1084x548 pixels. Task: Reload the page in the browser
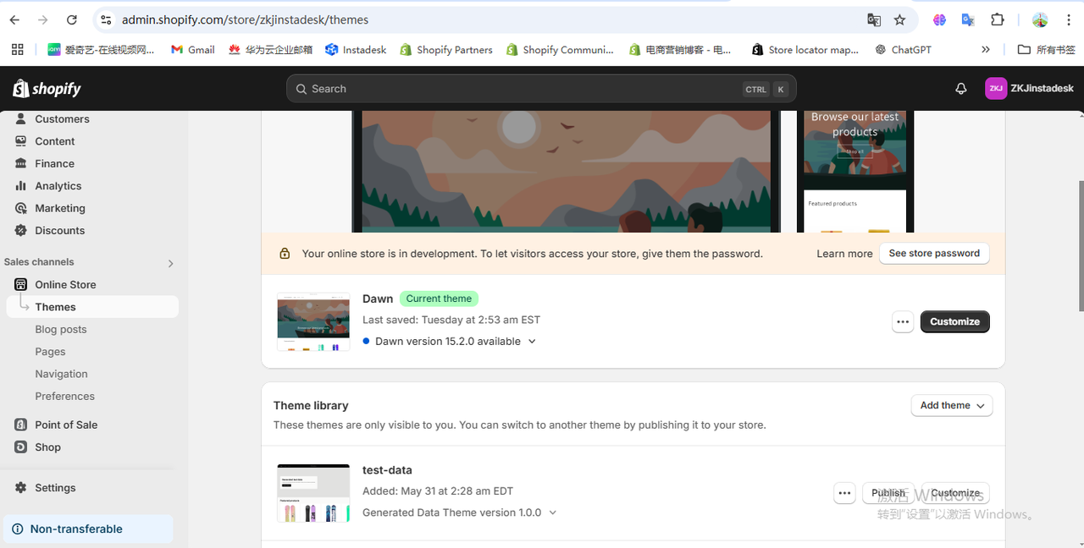click(x=72, y=19)
